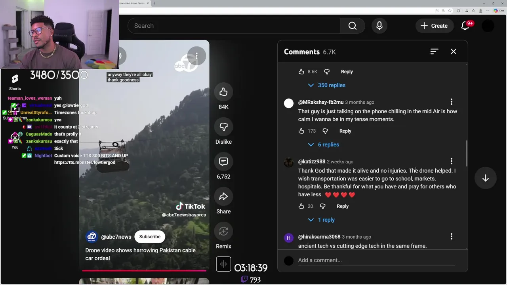507x285 pixels.
Task: Open the sort comments icon
Action: click(x=435, y=51)
